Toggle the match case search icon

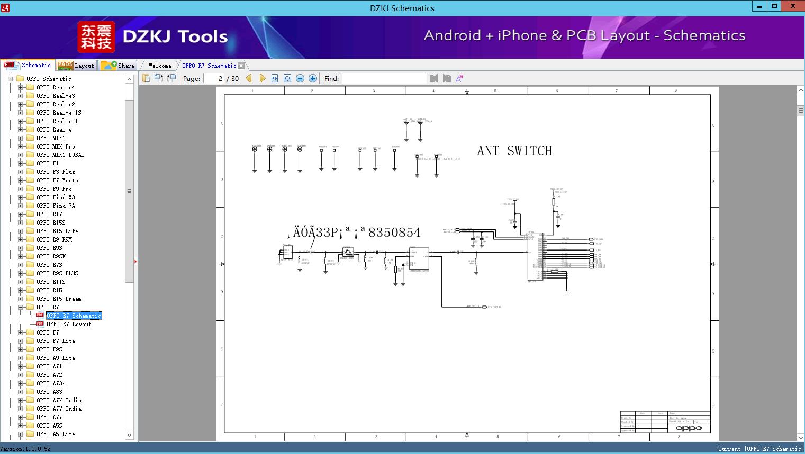tap(459, 78)
